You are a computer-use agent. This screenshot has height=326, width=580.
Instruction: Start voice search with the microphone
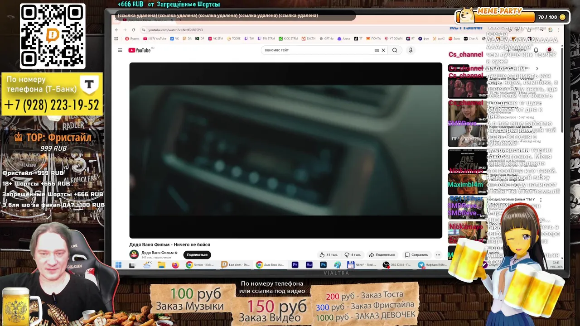(411, 50)
